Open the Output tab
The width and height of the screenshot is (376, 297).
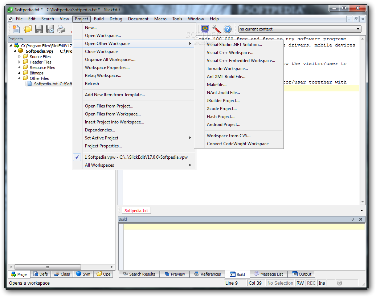[302, 274]
